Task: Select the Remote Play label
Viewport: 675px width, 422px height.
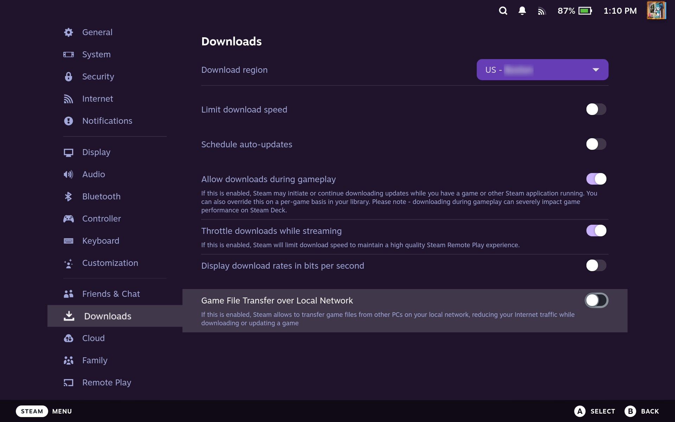Action: point(107,383)
